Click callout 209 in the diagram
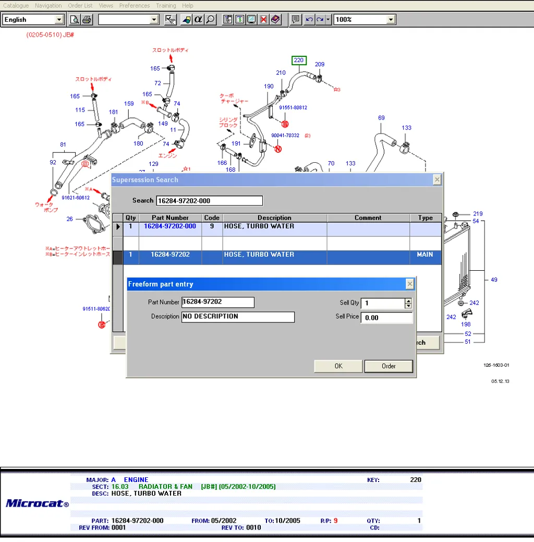This screenshot has width=534, height=542. (x=320, y=64)
